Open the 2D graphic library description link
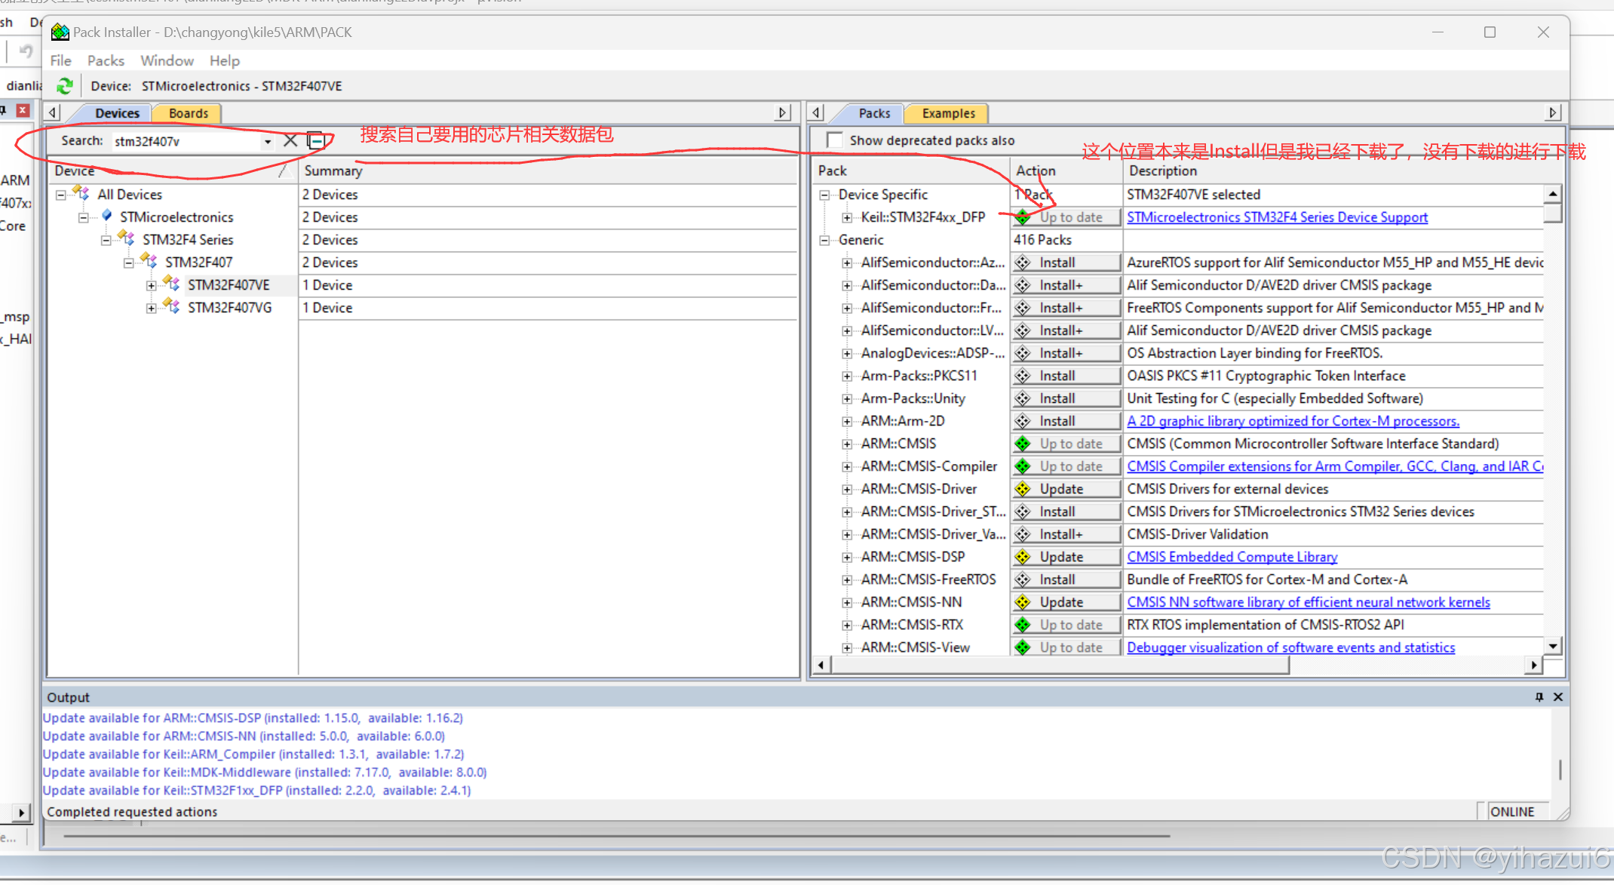 click(1293, 421)
